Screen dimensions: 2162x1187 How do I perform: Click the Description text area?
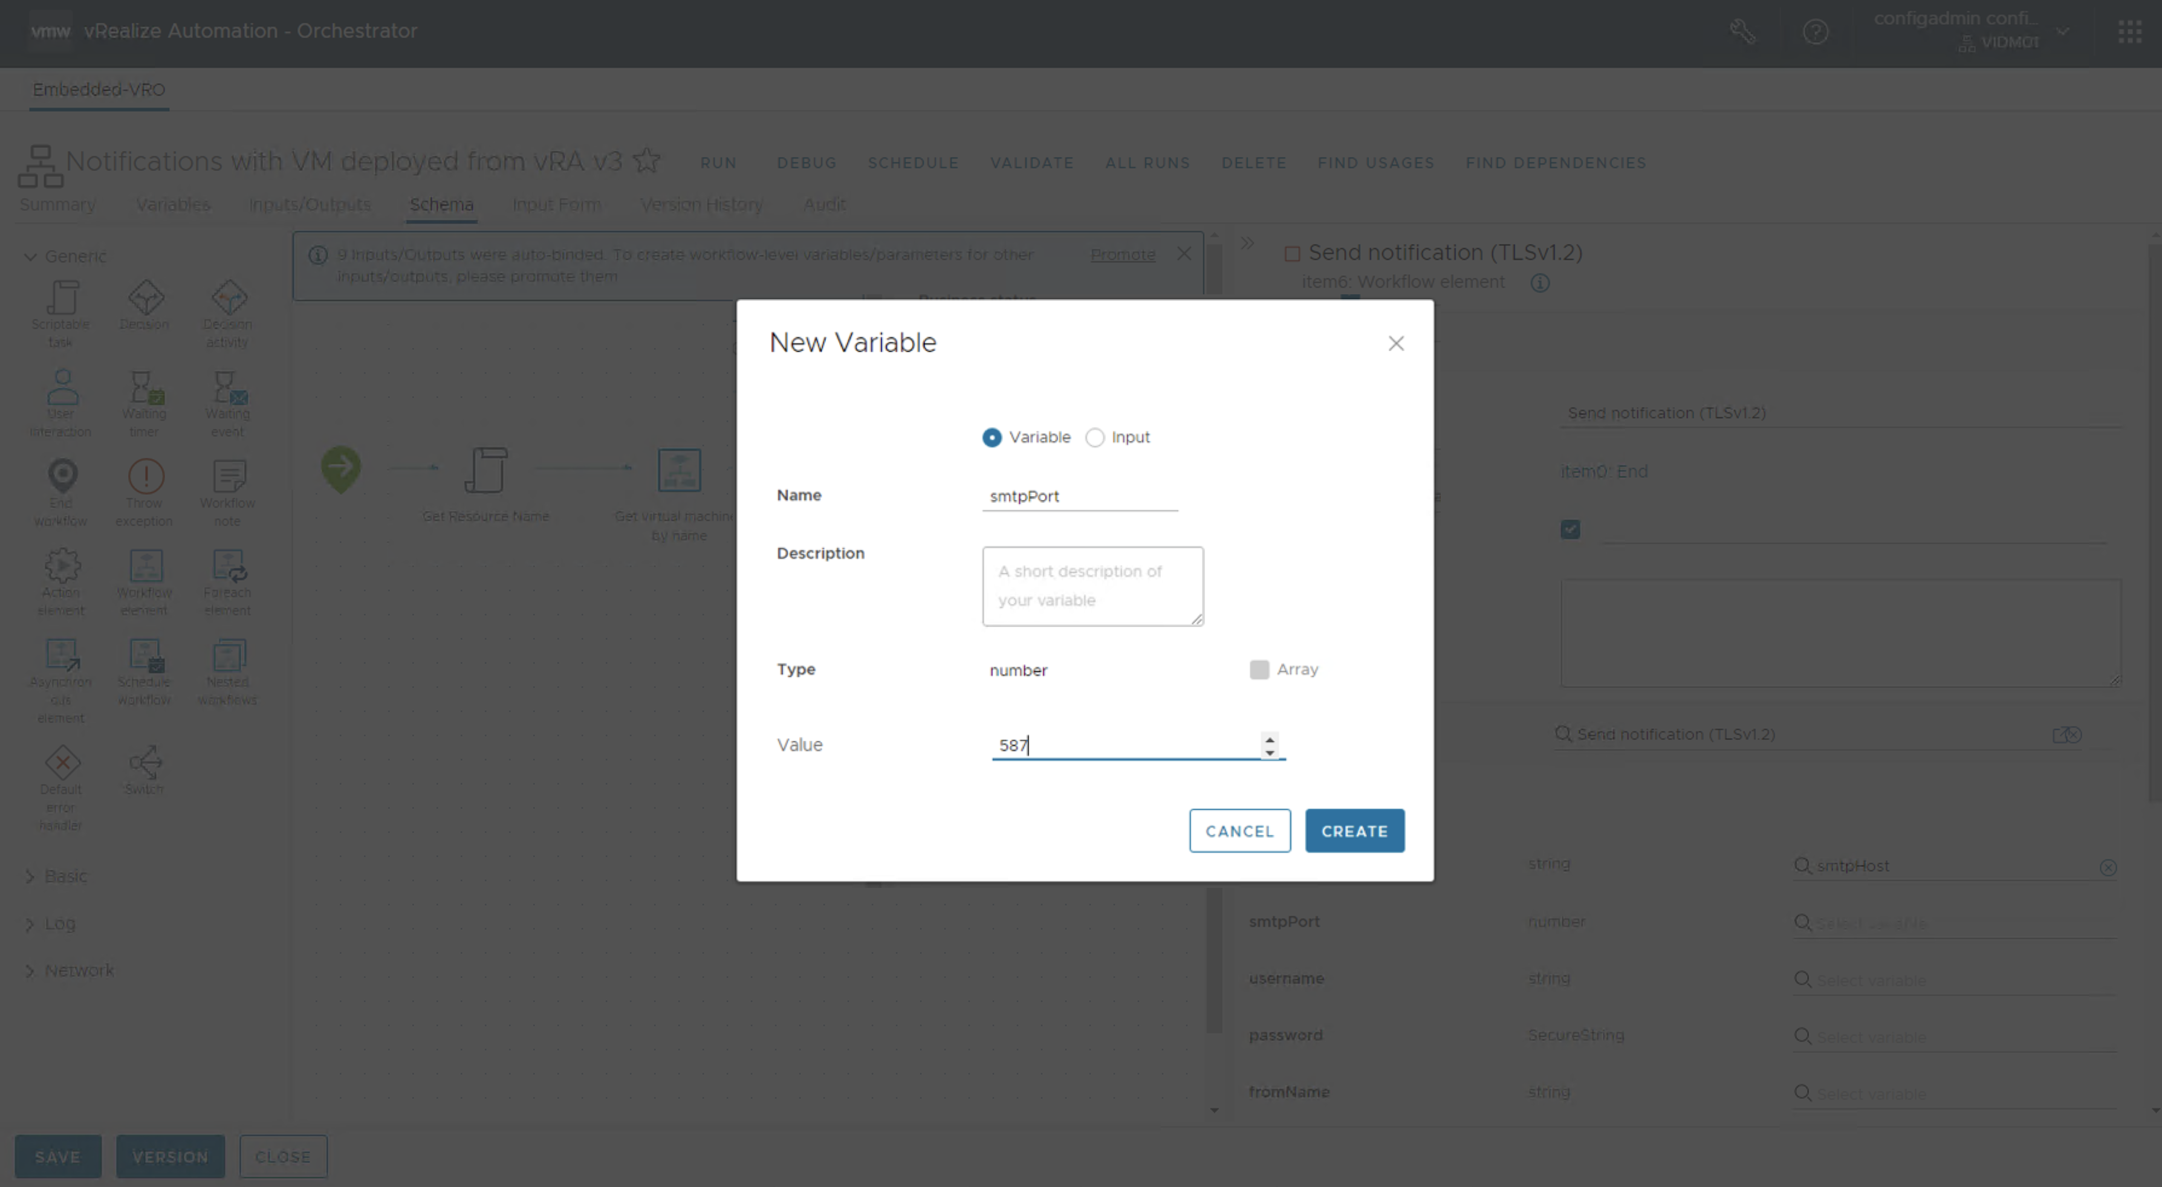(1092, 586)
